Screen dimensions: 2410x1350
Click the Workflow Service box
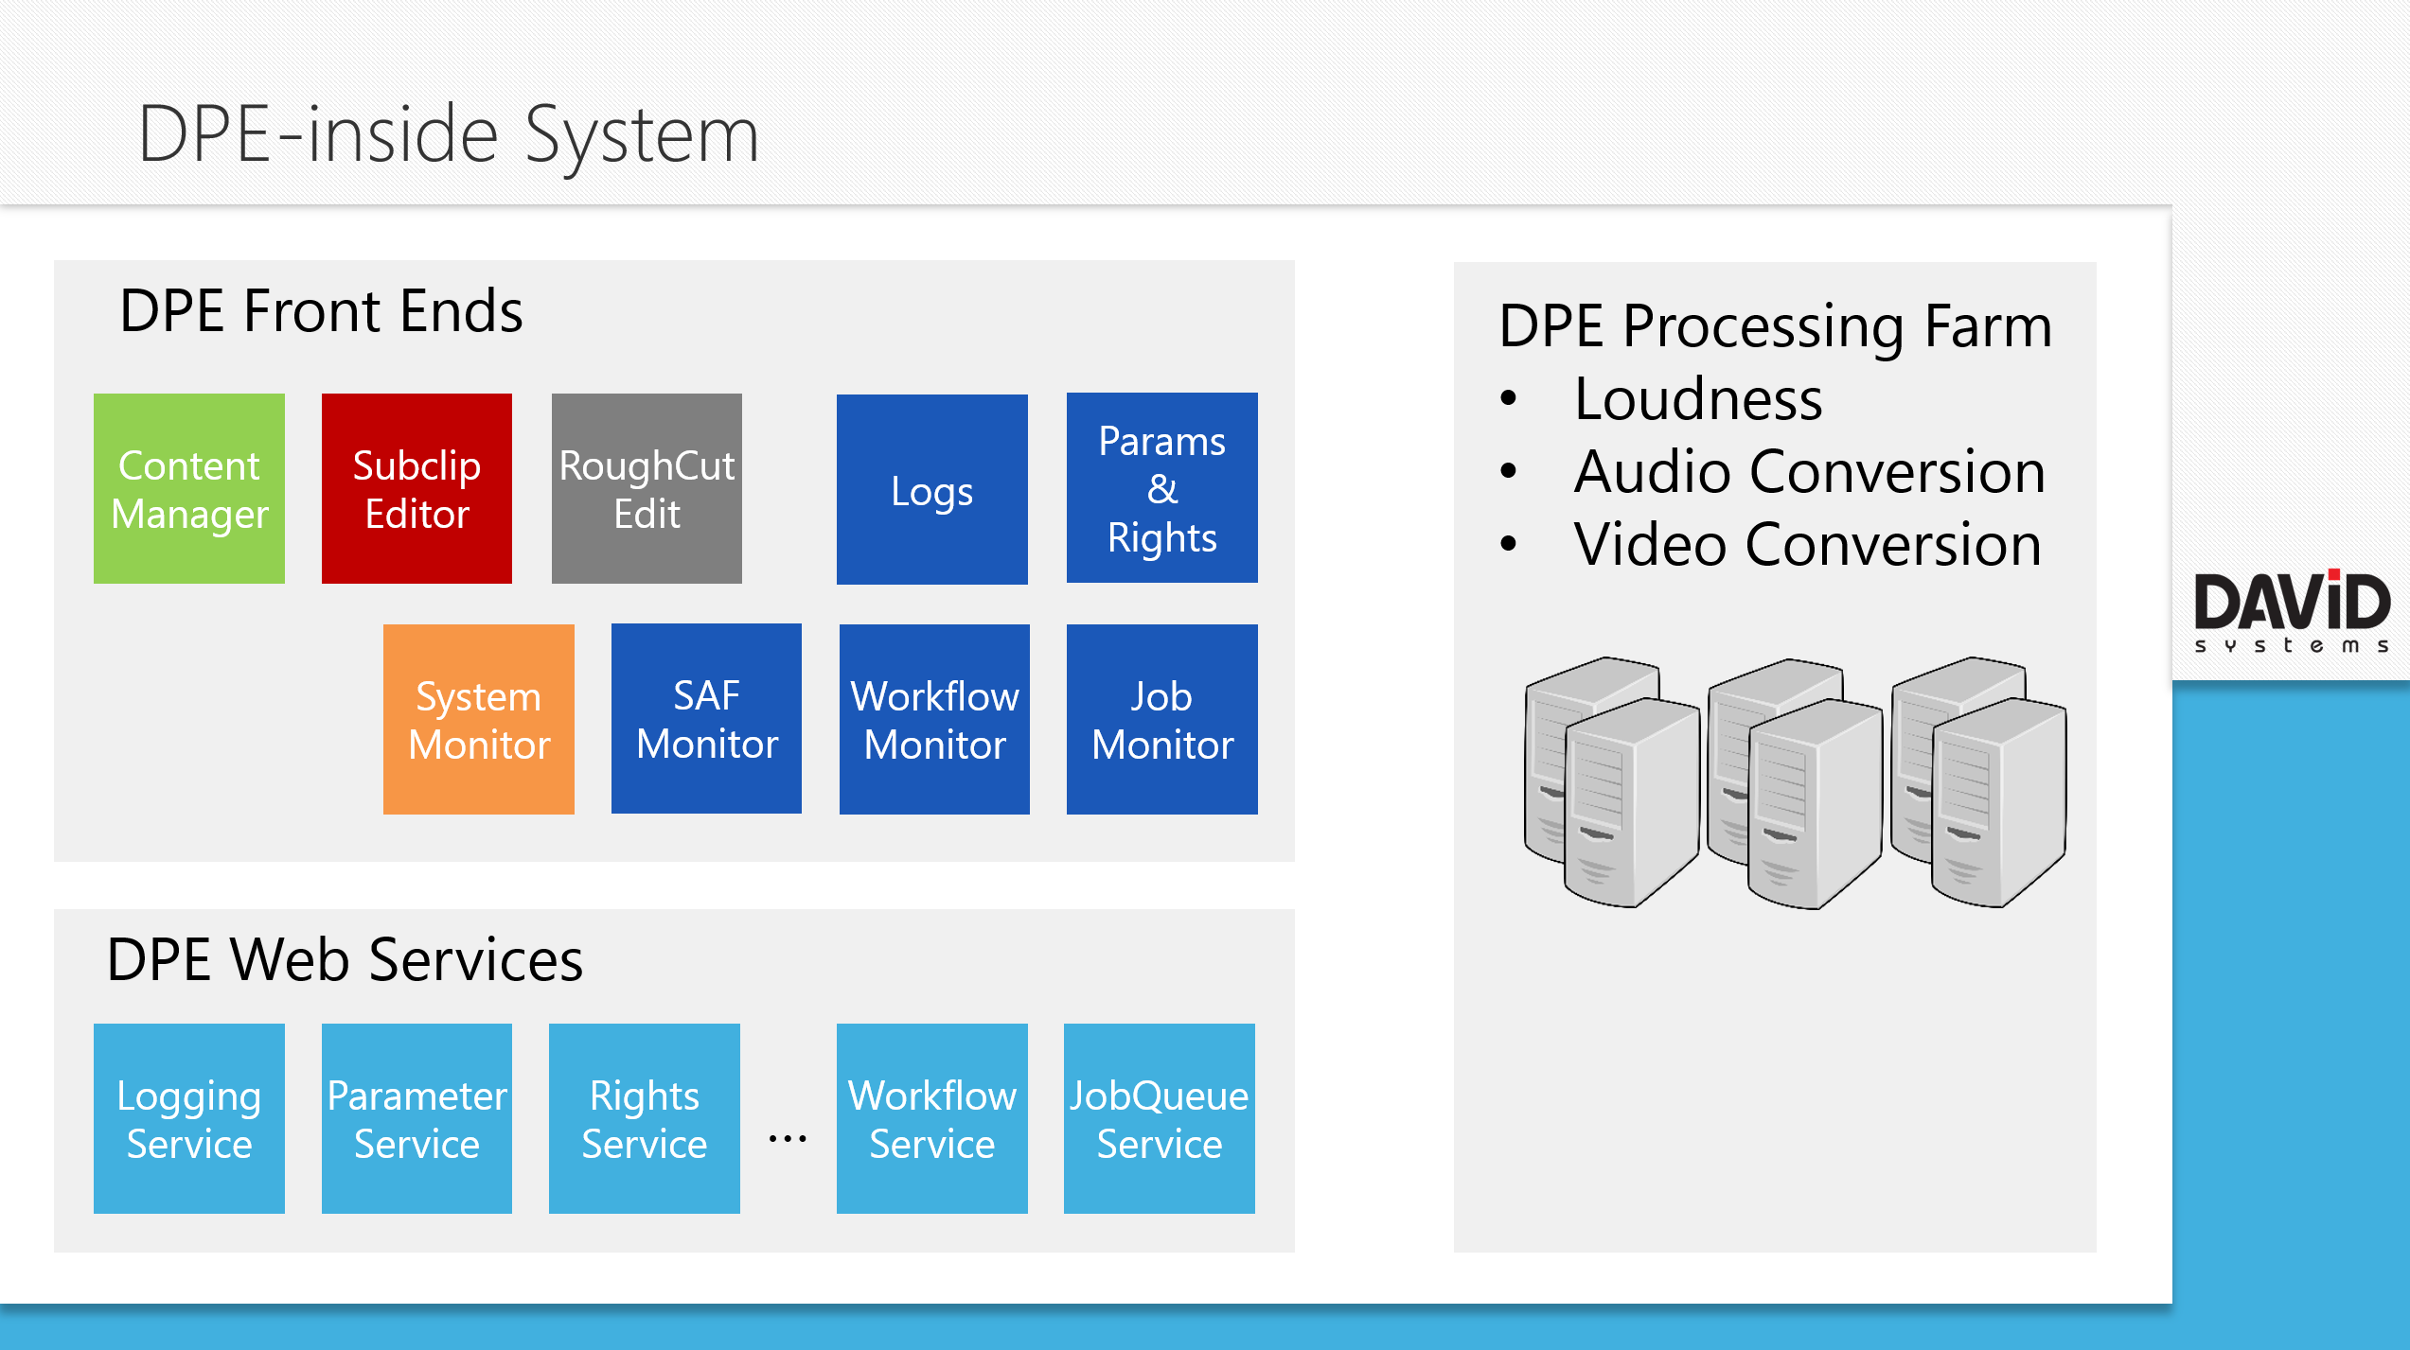click(x=931, y=1118)
